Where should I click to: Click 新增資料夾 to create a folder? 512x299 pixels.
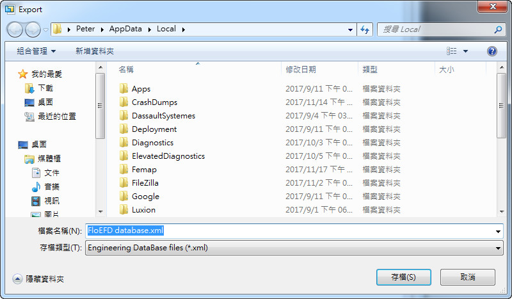[95, 51]
